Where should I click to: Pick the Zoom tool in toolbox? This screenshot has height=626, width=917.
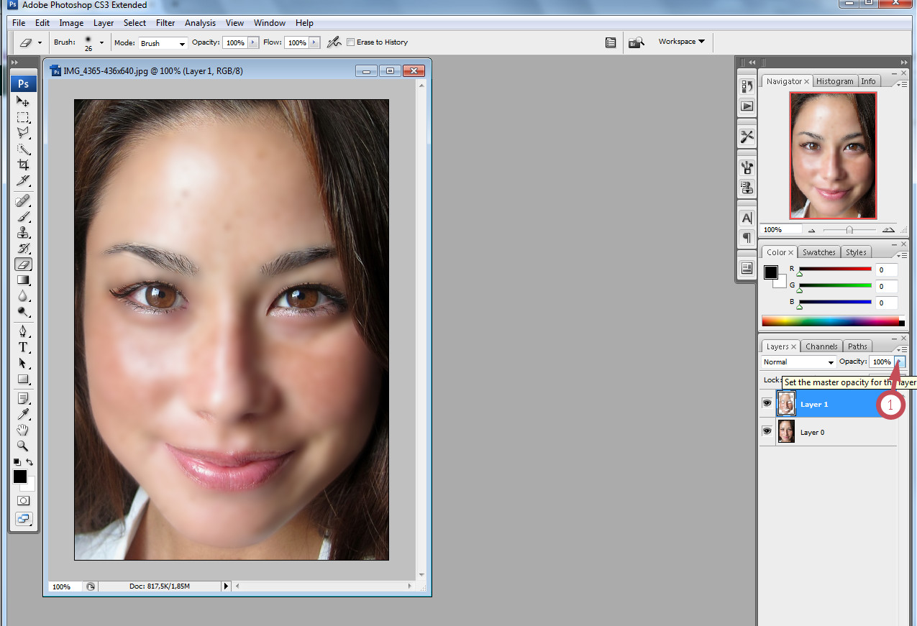[23, 446]
